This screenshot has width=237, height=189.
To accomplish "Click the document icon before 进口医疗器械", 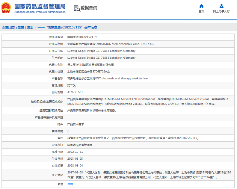I will (3, 27).
